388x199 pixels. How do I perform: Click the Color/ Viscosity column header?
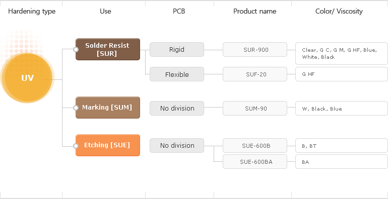click(339, 11)
